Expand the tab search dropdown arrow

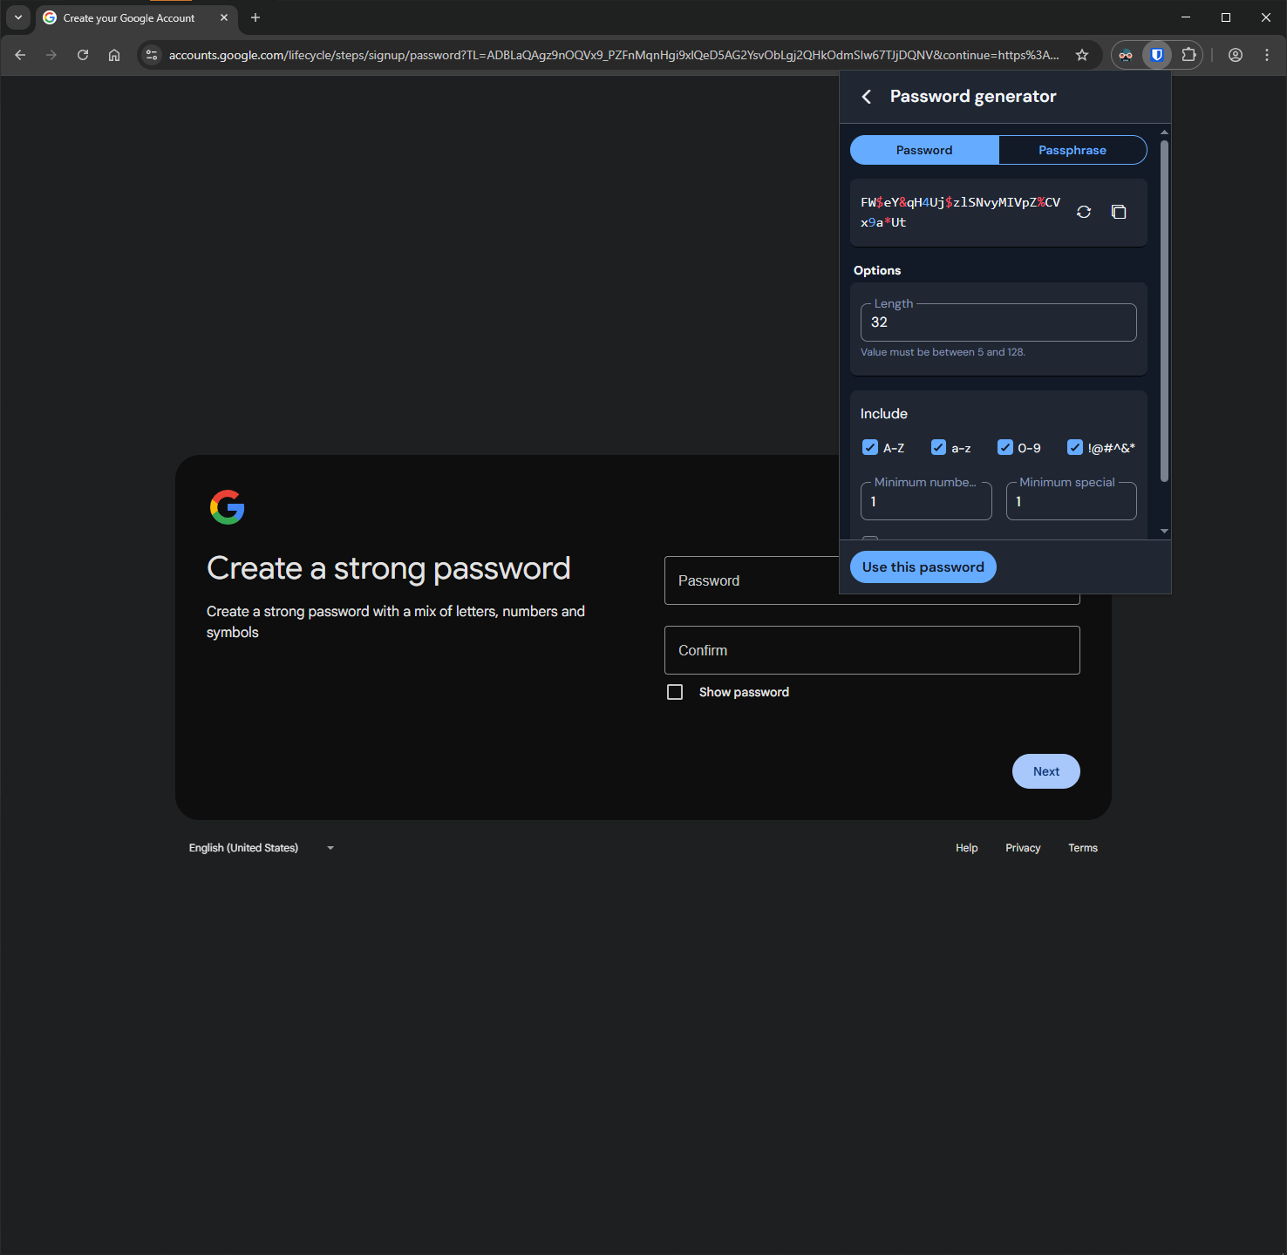[x=18, y=17]
